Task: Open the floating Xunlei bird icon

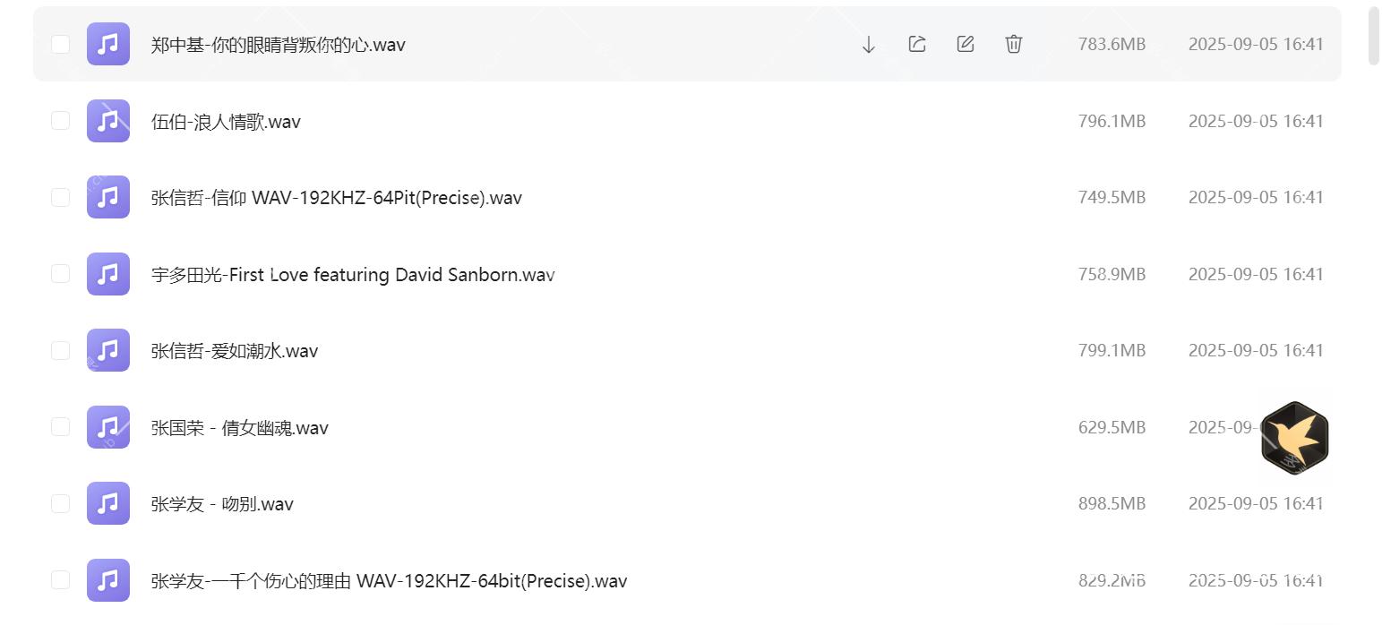Action: (1293, 438)
